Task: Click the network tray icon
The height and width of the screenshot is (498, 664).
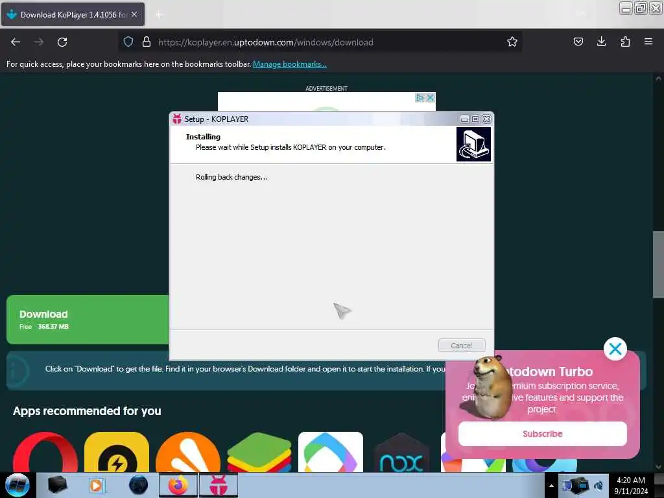Action: pos(579,486)
